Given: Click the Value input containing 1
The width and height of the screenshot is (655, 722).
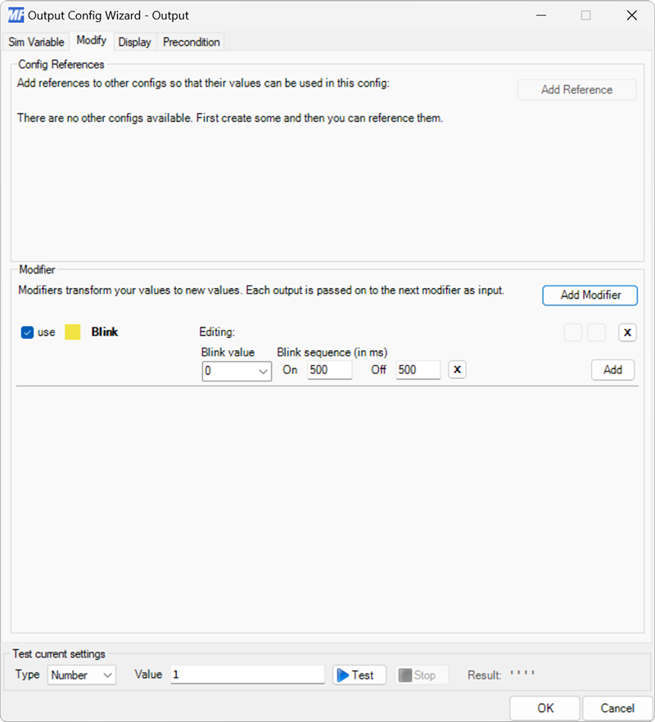Looking at the screenshot, I should click(246, 675).
